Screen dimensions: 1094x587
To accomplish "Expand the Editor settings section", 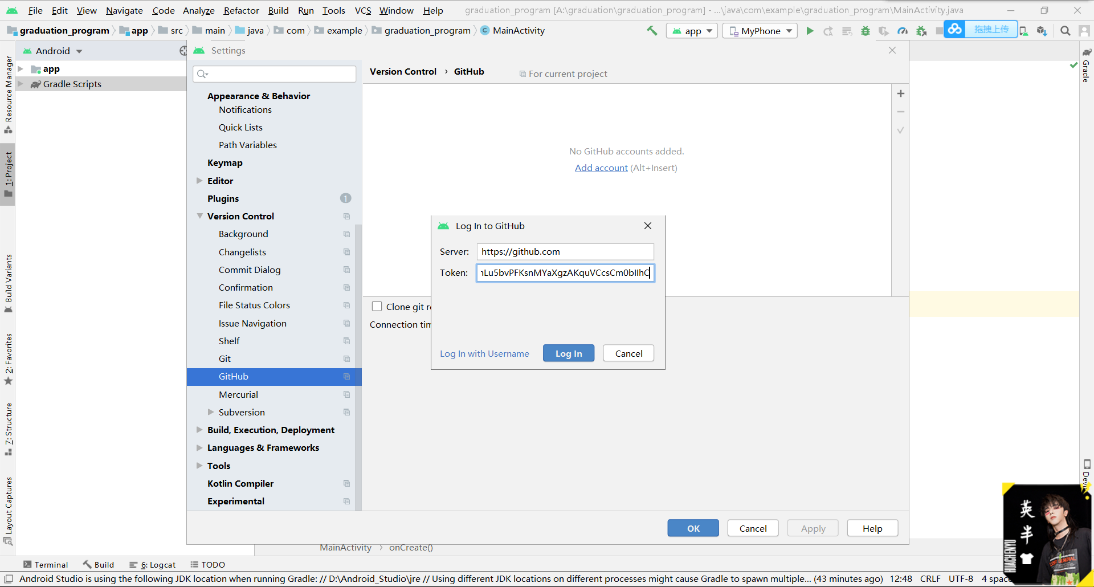I will 199,181.
